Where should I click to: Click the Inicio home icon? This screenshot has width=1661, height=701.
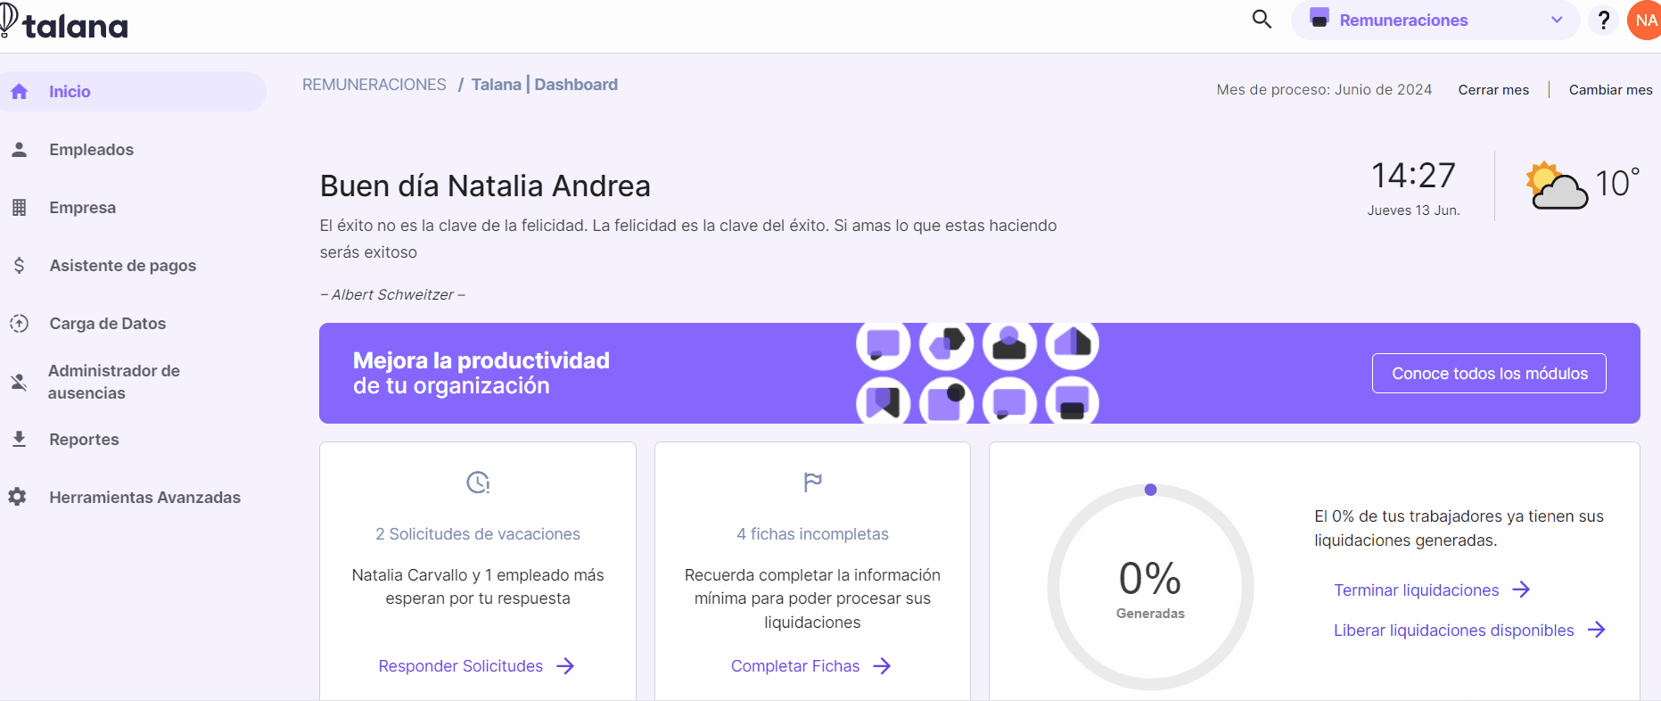[x=20, y=92]
